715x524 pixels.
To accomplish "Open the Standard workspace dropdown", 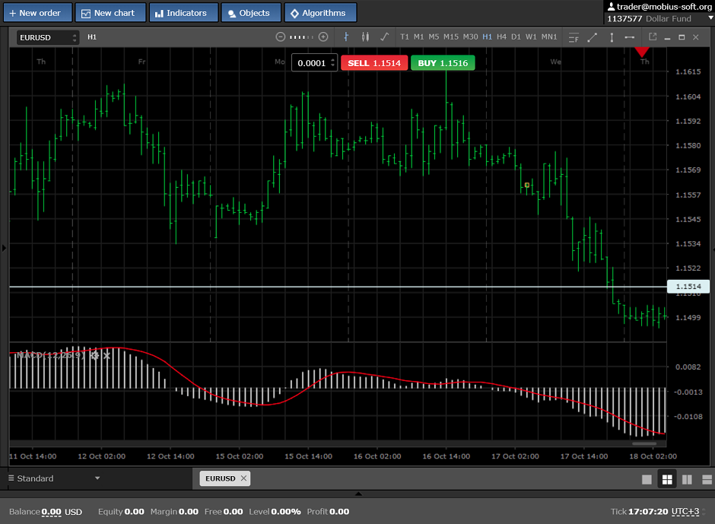I will (54, 478).
